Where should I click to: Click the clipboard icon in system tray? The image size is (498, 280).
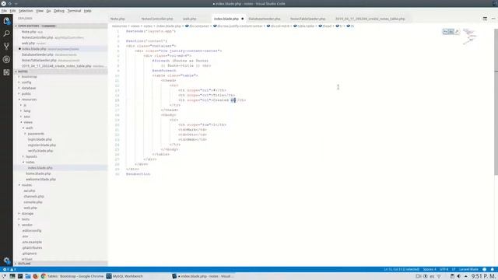point(452,276)
